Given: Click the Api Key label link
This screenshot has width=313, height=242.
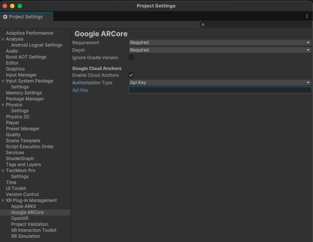Looking at the screenshot, I should click(x=80, y=90).
